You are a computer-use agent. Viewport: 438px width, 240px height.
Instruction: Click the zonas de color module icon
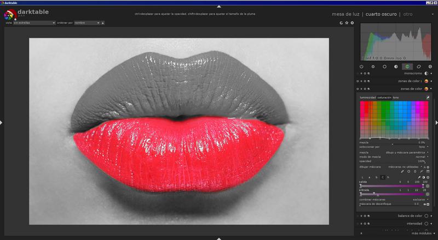427,89
